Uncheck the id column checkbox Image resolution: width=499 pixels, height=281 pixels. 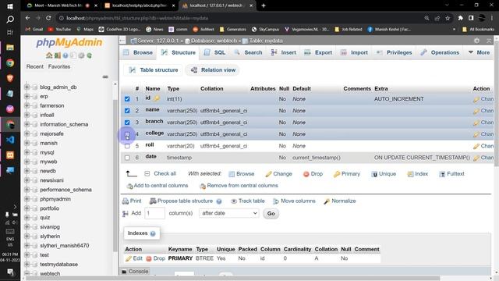pos(127,99)
